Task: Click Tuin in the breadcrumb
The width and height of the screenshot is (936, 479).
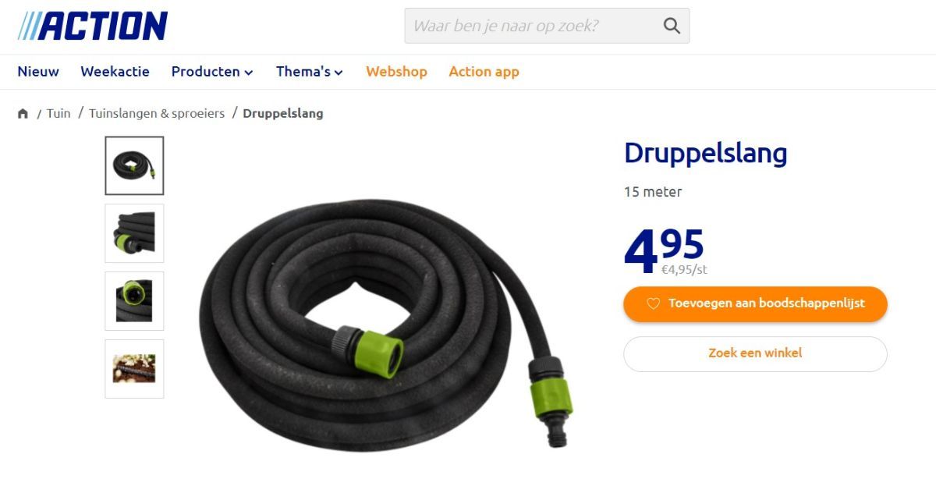Action: click(x=58, y=113)
